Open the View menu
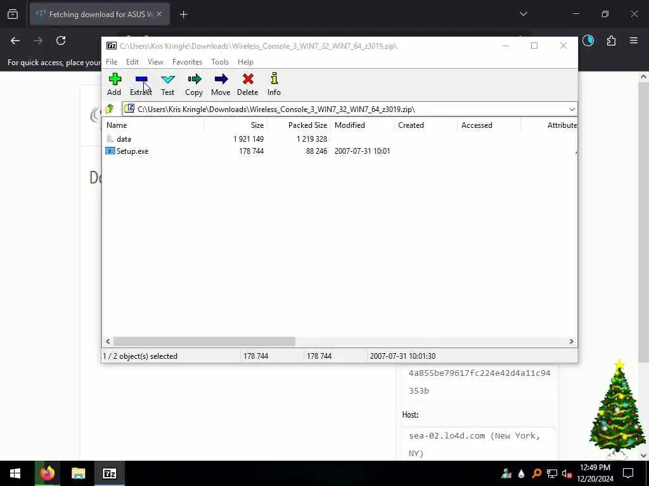The height and width of the screenshot is (486, 649). 156,62
